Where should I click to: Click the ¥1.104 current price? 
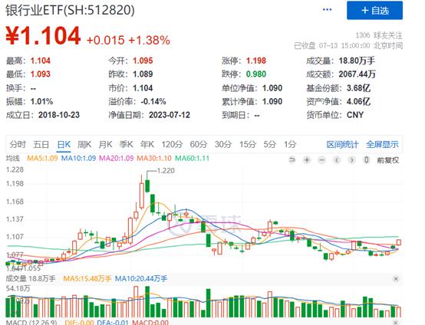[x=44, y=35]
